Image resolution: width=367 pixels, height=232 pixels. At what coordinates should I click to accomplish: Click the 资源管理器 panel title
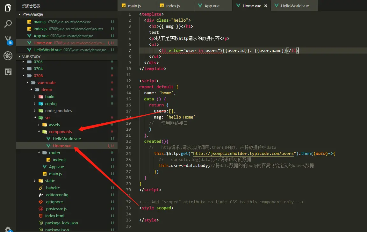[x=31, y=6]
